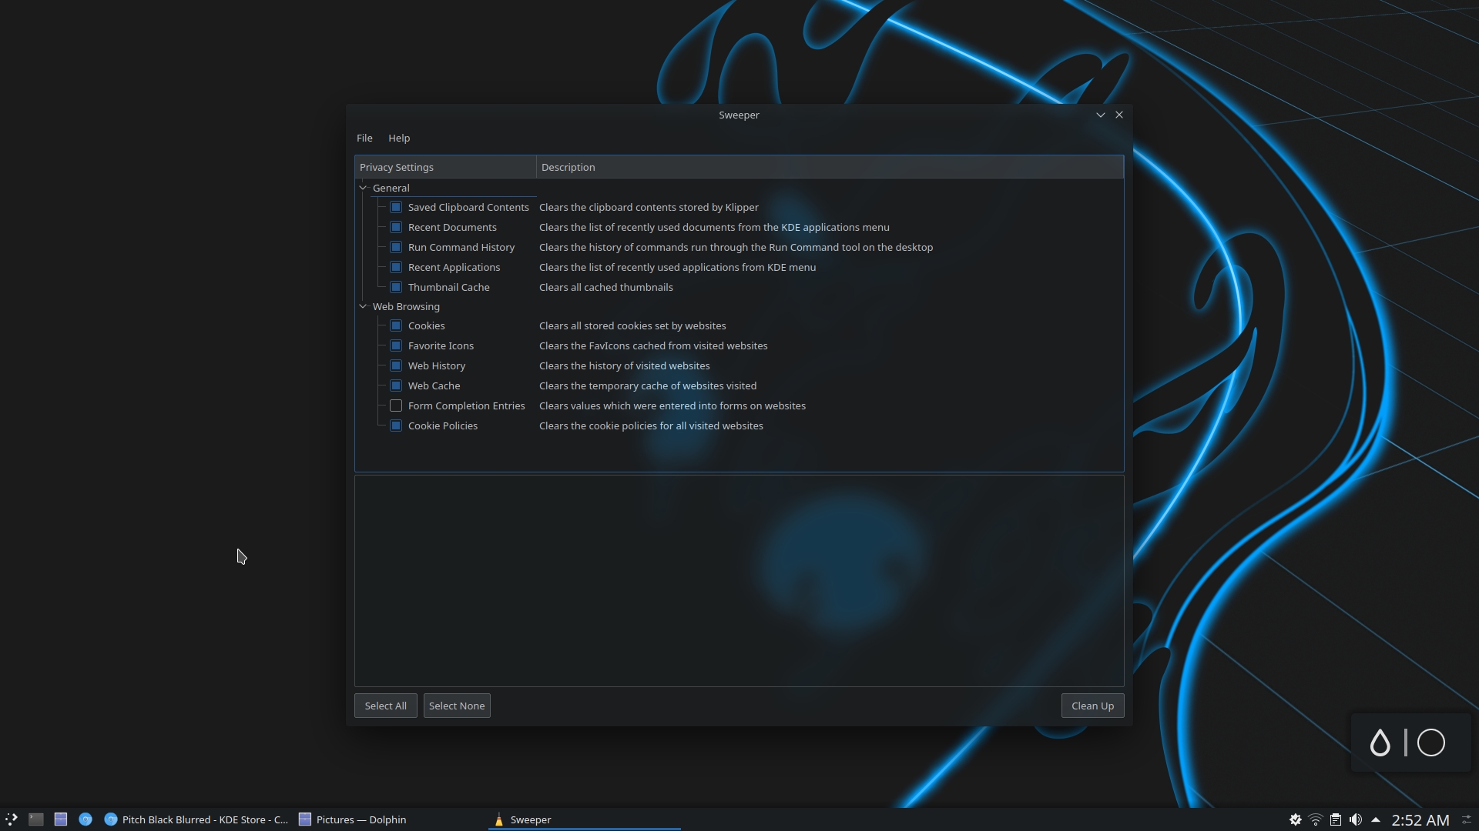Click 'Clears all cached thumbnails' description
Image resolution: width=1479 pixels, height=831 pixels.
[606, 287]
